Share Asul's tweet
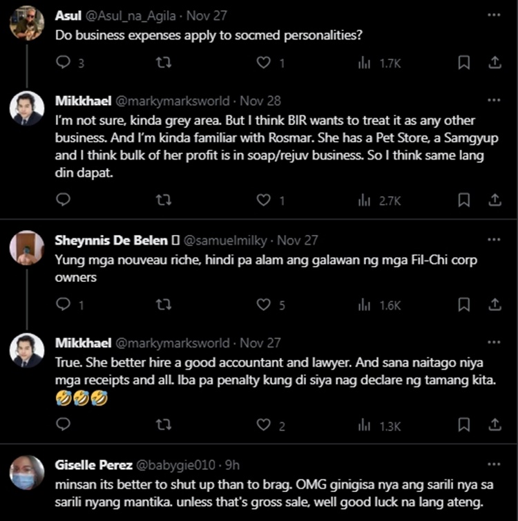 pos(495,63)
